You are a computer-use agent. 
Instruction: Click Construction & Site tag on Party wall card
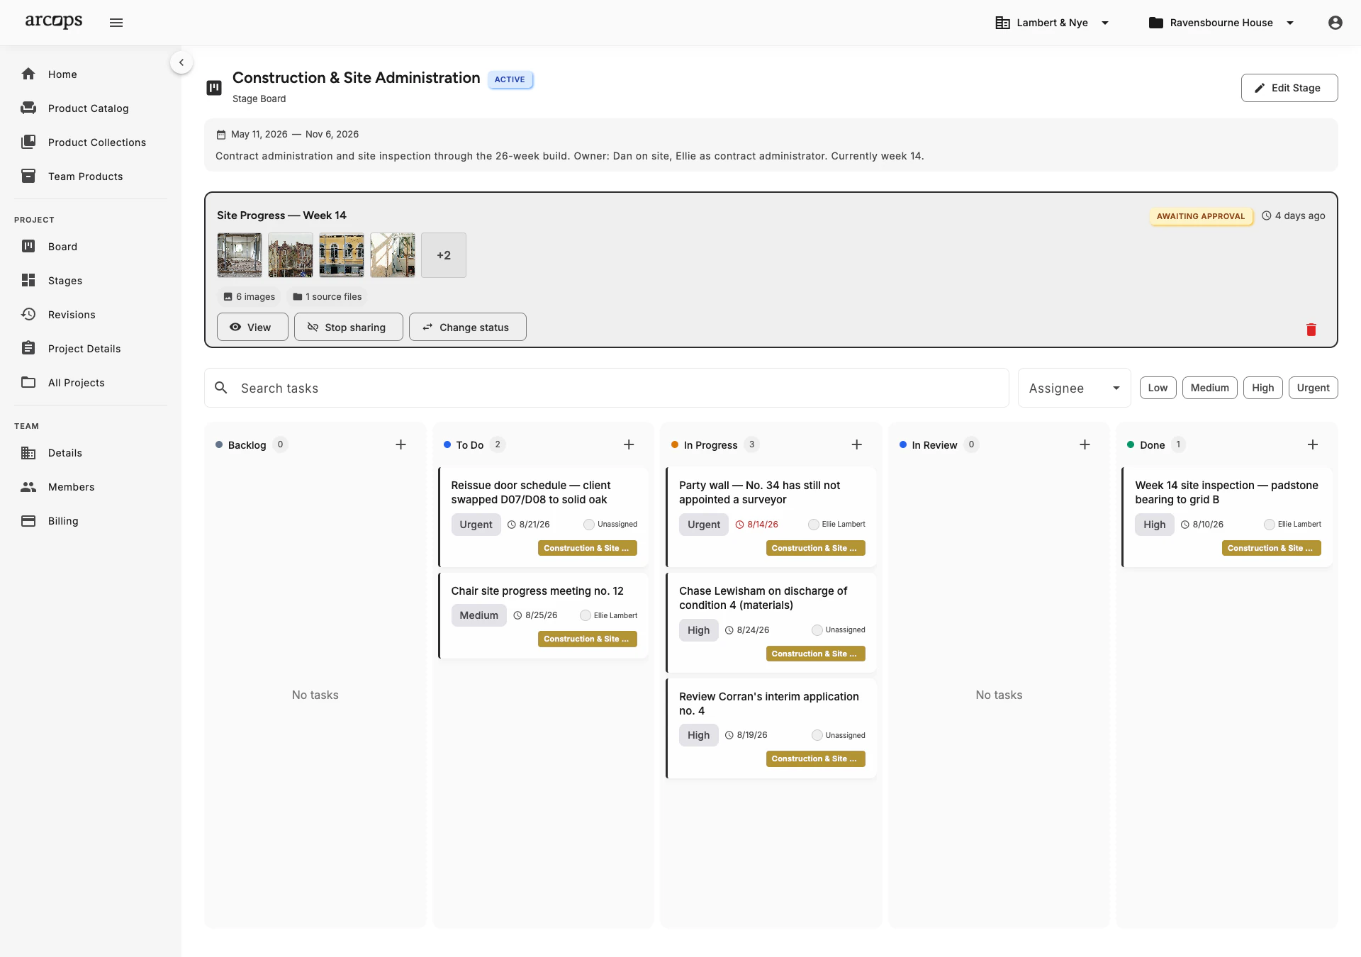(x=815, y=548)
